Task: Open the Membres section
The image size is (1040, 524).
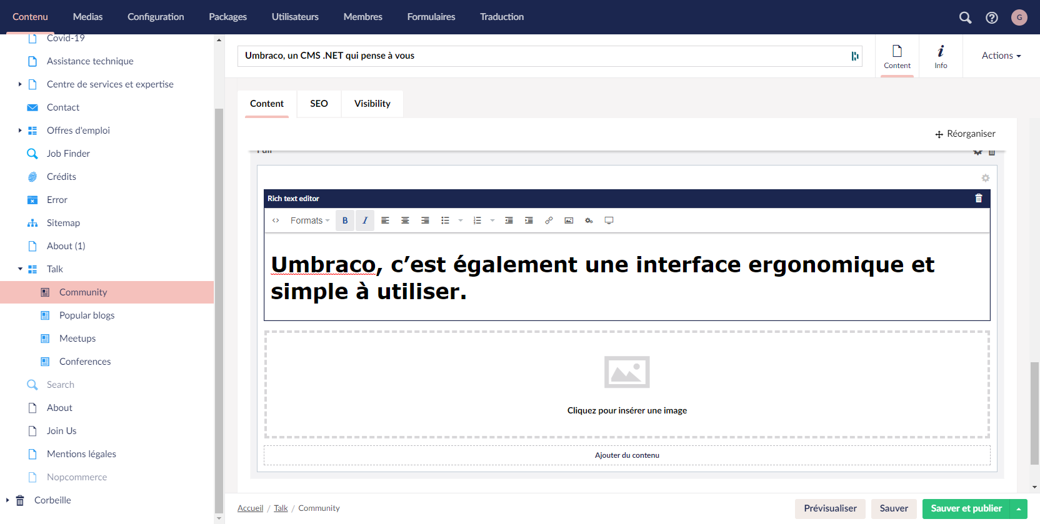Action: point(362,17)
